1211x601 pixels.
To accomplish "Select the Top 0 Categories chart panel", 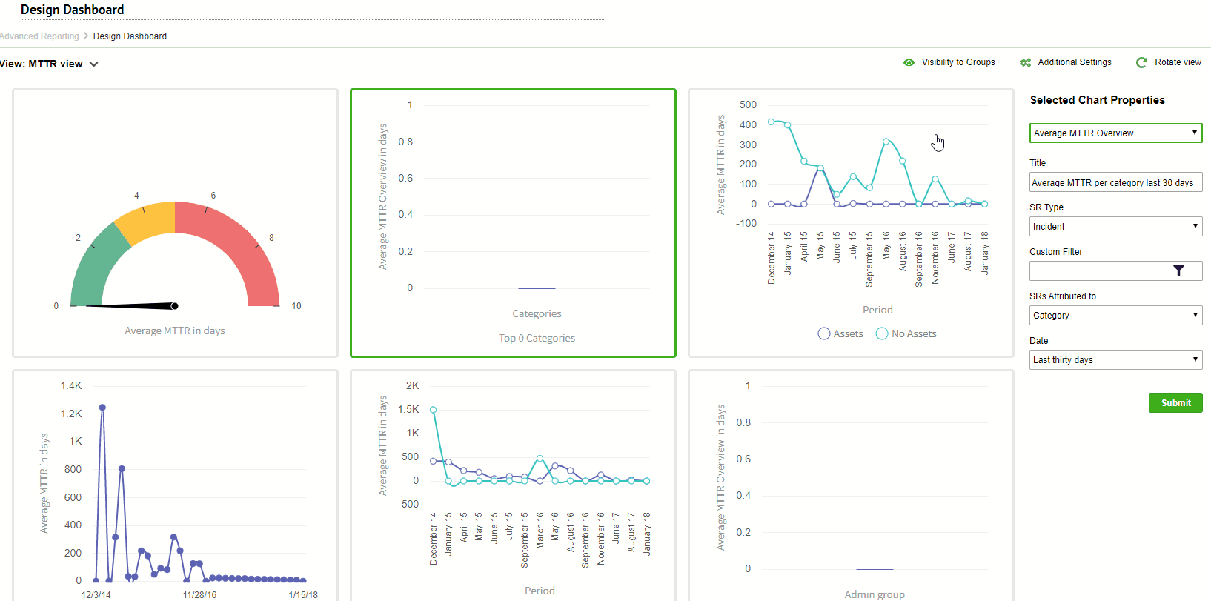I will (x=513, y=222).
